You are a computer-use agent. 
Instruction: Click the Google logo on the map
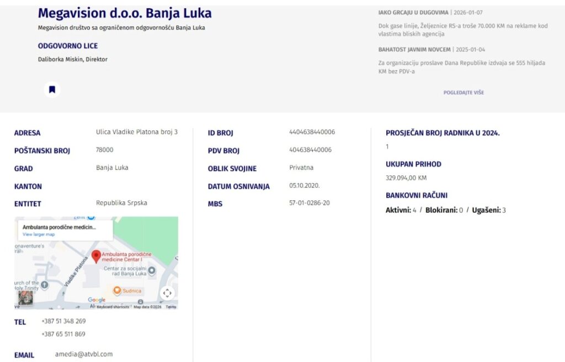(x=97, y=300)
